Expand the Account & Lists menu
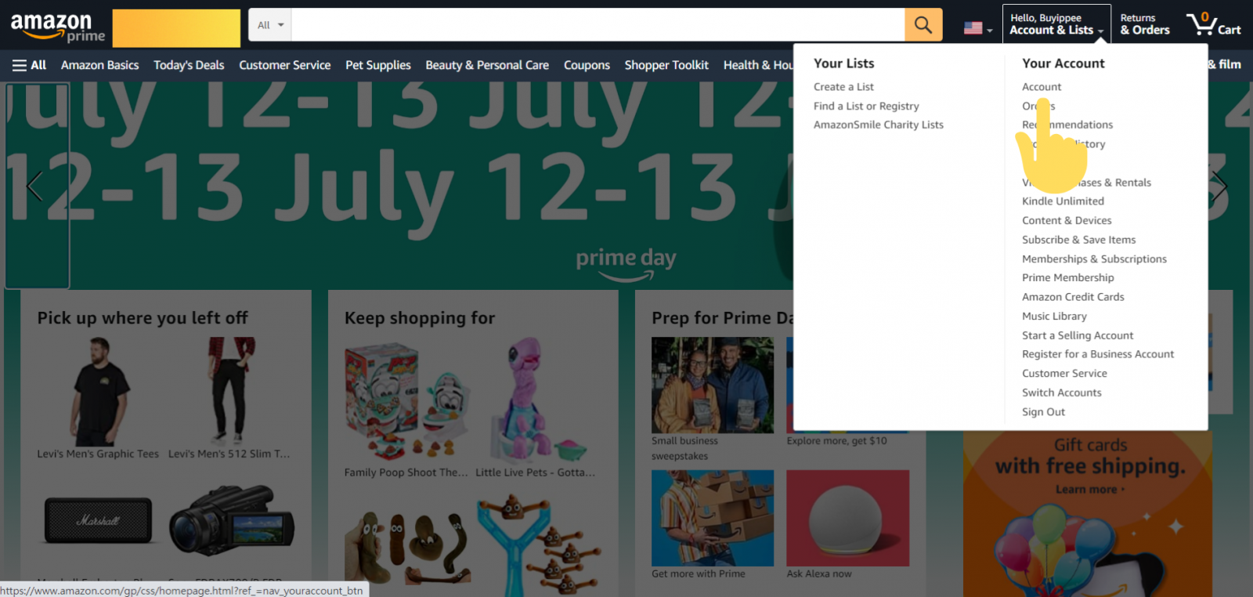 click(1056, 24)
